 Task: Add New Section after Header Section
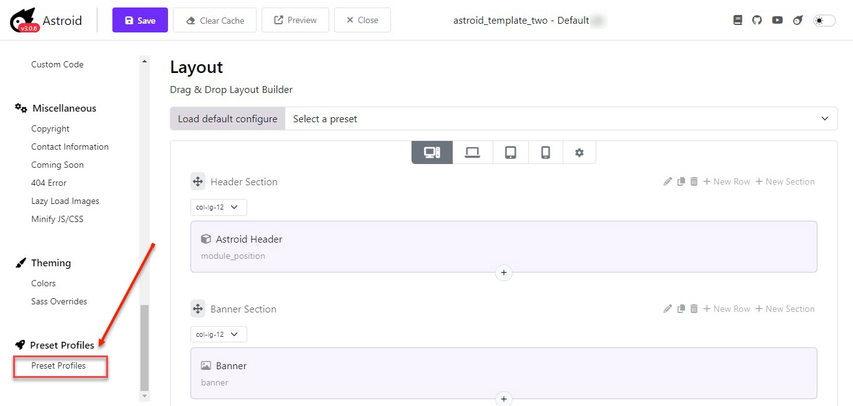pos(785,181)
